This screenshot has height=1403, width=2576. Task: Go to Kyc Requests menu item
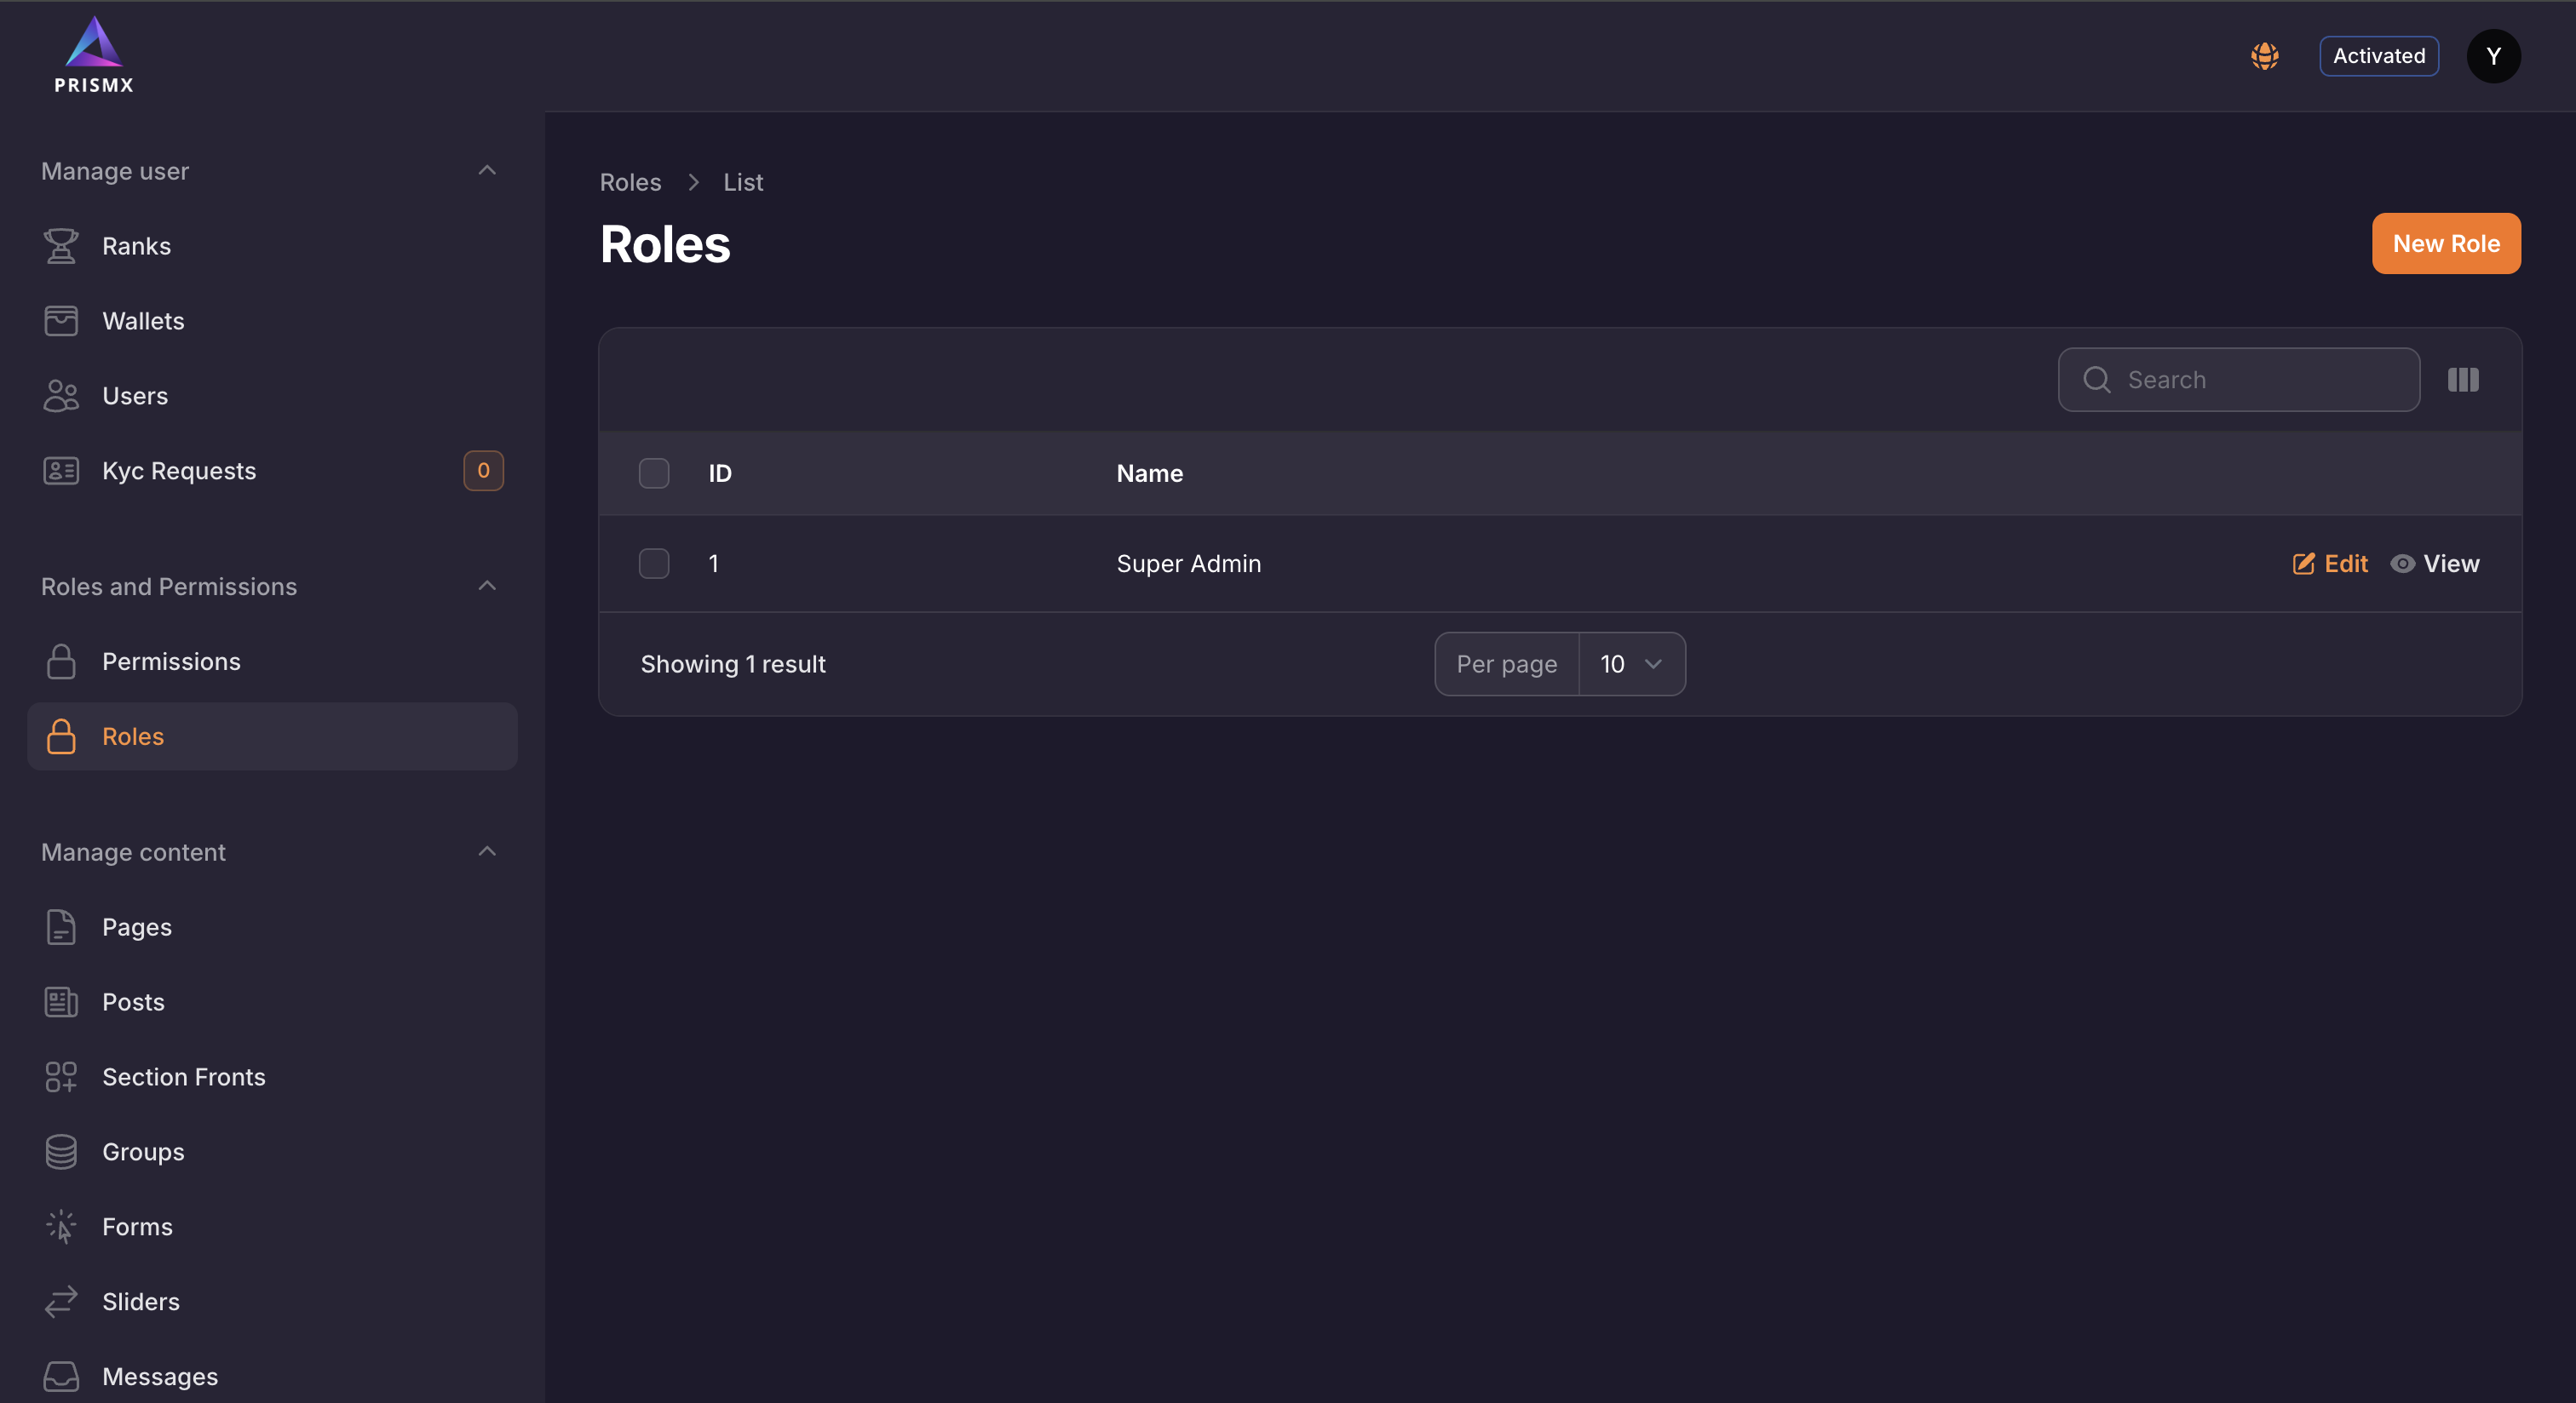click(x=179, y=471)
